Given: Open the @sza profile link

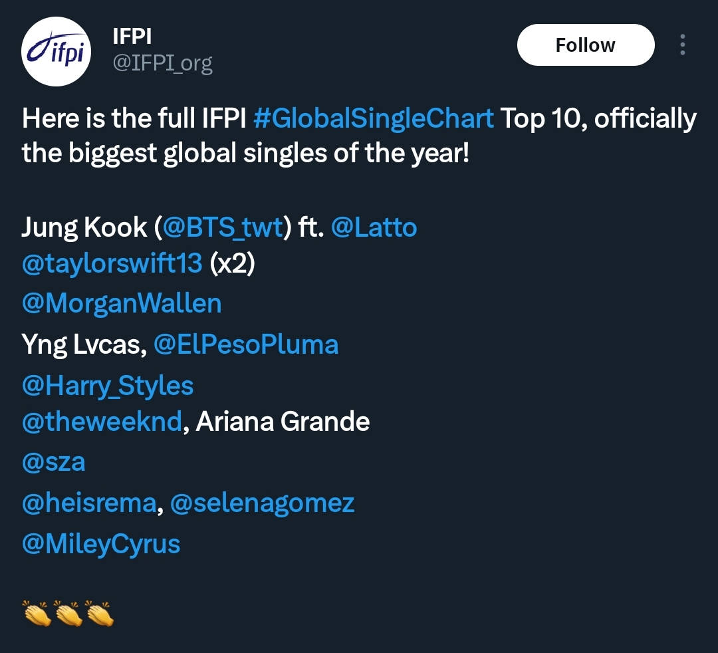Looking at the screenshot, I should coord(54,462).
